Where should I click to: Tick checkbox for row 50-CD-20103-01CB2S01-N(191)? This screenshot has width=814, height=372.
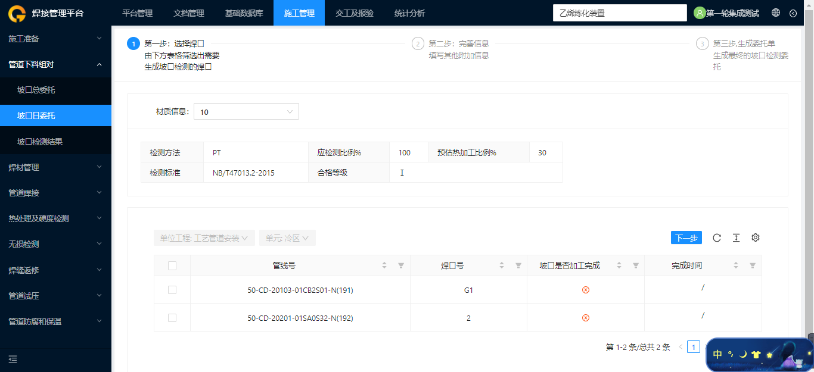click(x=172, y=290)
